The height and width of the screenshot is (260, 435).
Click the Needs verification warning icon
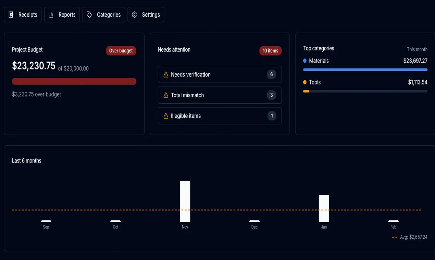coord(166,75)
